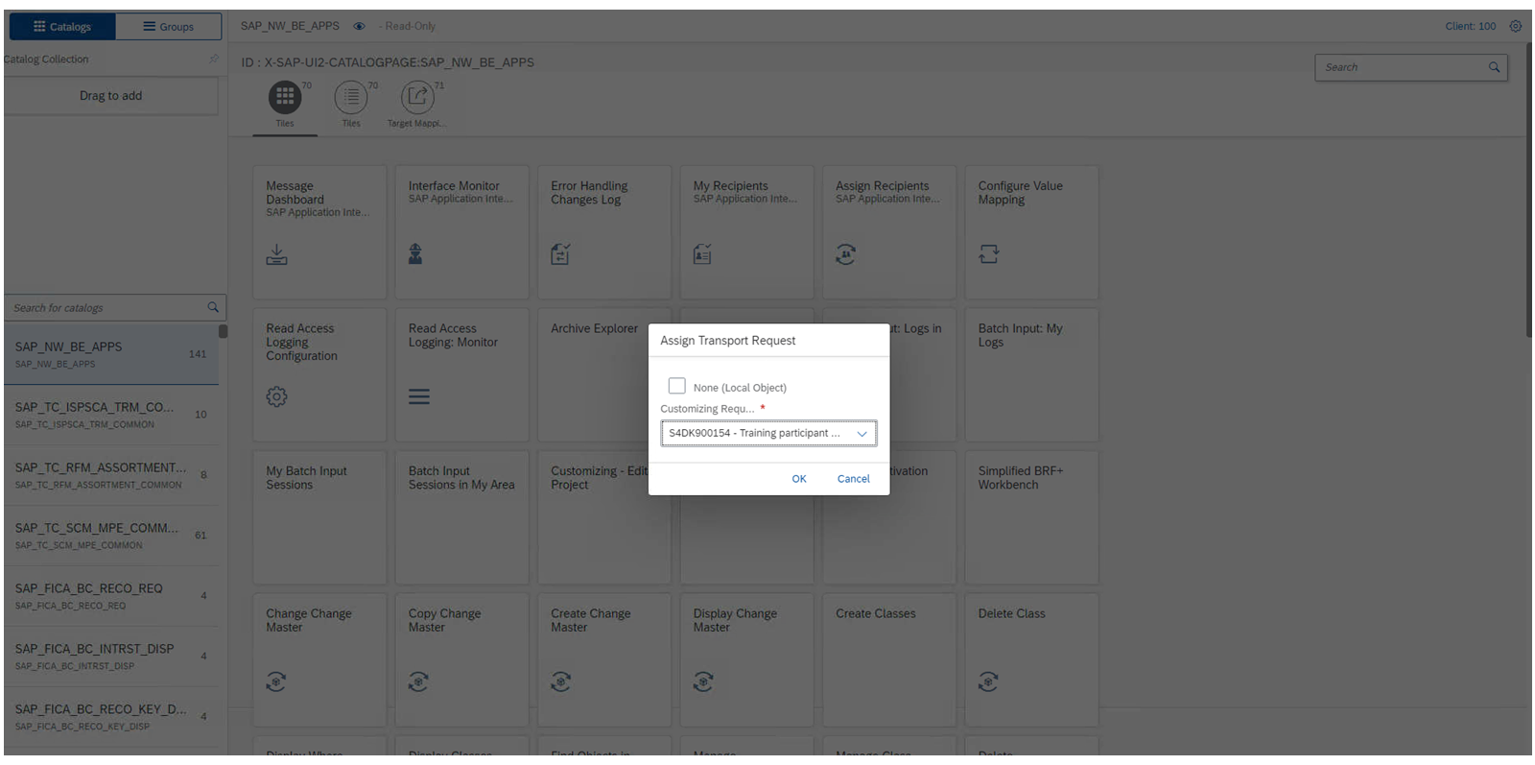Screen dimensions: 1535x765
Task: Open the Batch Input: My Logs tile
Action: pos(1031,375)
